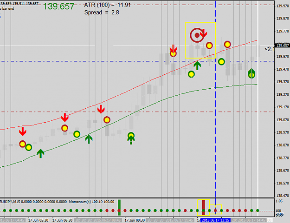Click the 2015.06.17 08:45 time label
Viewport: 290px width, 223px height.
point(108,220)
